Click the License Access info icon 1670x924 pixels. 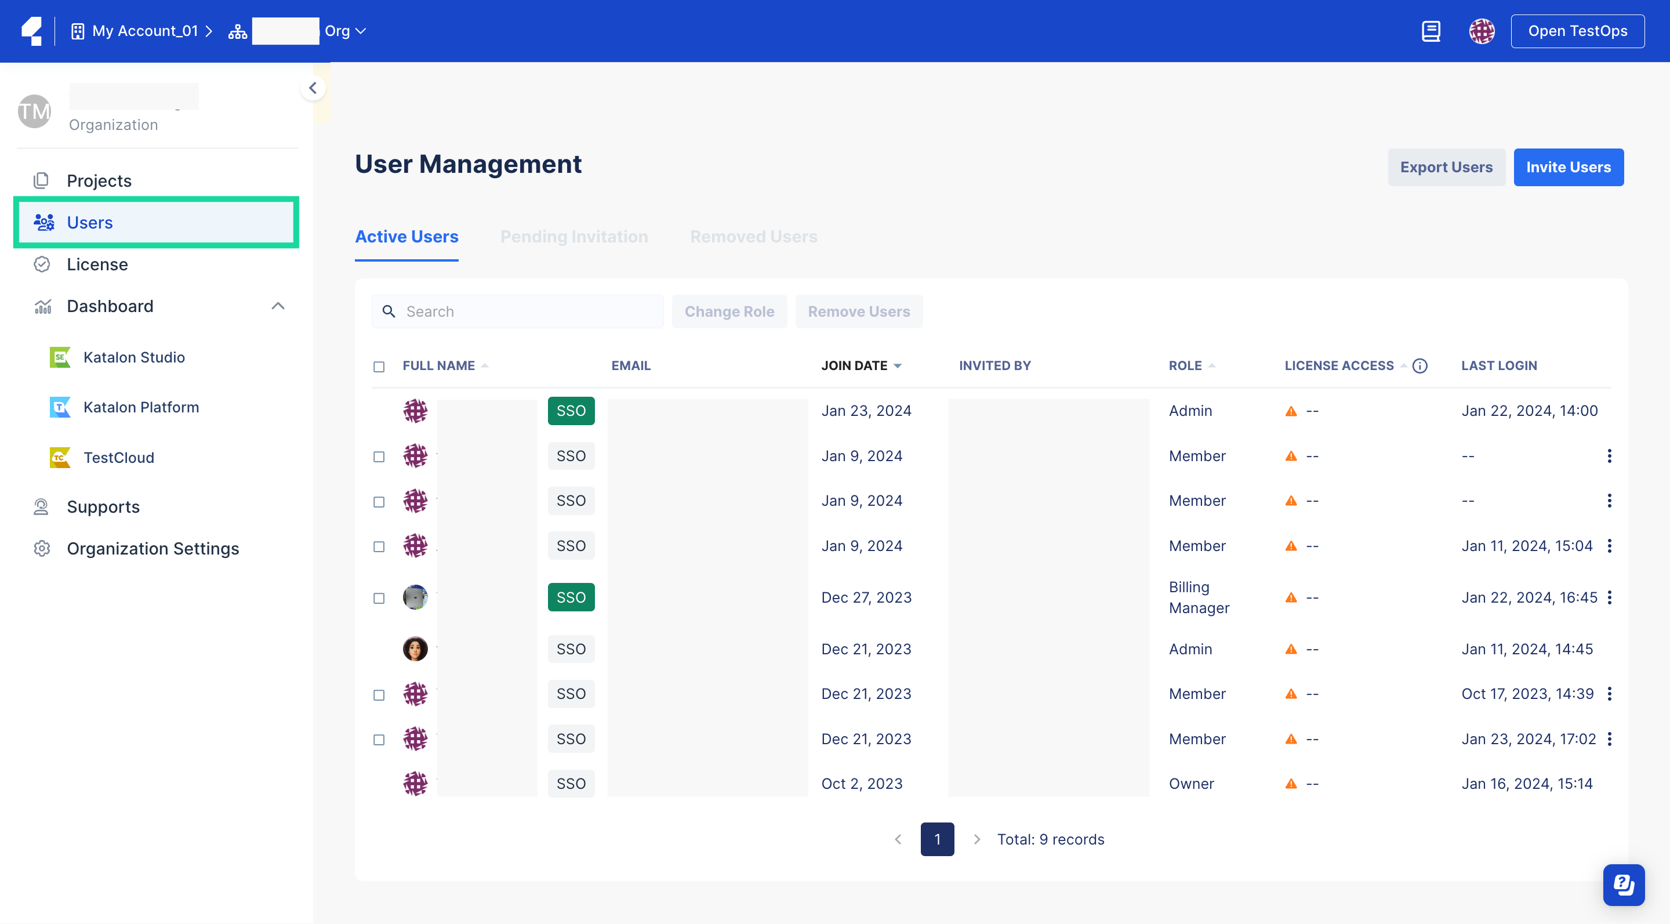tap(1419, 365)
